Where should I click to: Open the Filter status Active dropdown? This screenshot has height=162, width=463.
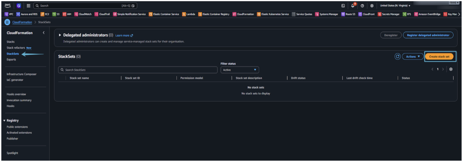pos(239,70)
